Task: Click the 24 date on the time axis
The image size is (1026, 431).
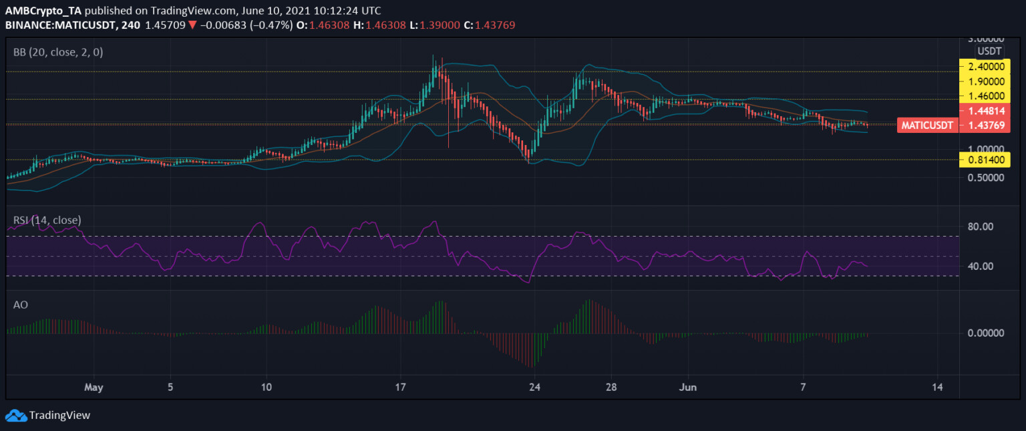Action: pyautogui.click(x=534, y=387)
